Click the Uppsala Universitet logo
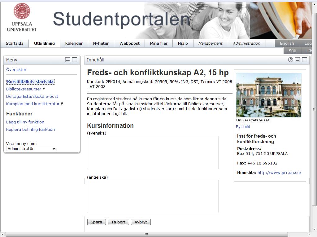The width and height of the screenshot is (317, 237). coord(22,18)
